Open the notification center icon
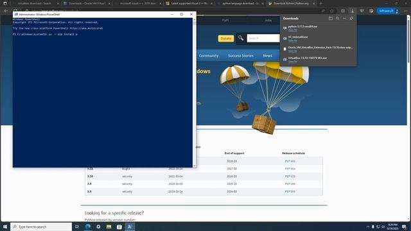411x231 pixels. pyautogui.click(x=404, y=227)
